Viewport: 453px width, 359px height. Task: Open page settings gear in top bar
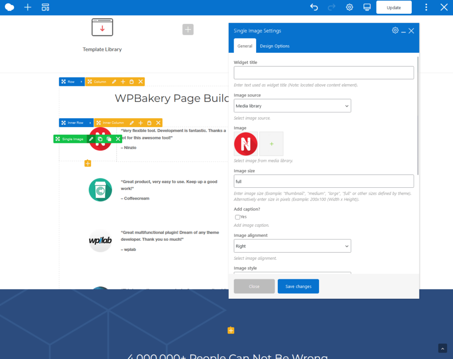tap(349, 7)
